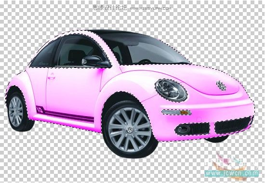The height and width of the screenshot is (183, 265).
Task: Click the pink door handle
Action: click(51, 78)
